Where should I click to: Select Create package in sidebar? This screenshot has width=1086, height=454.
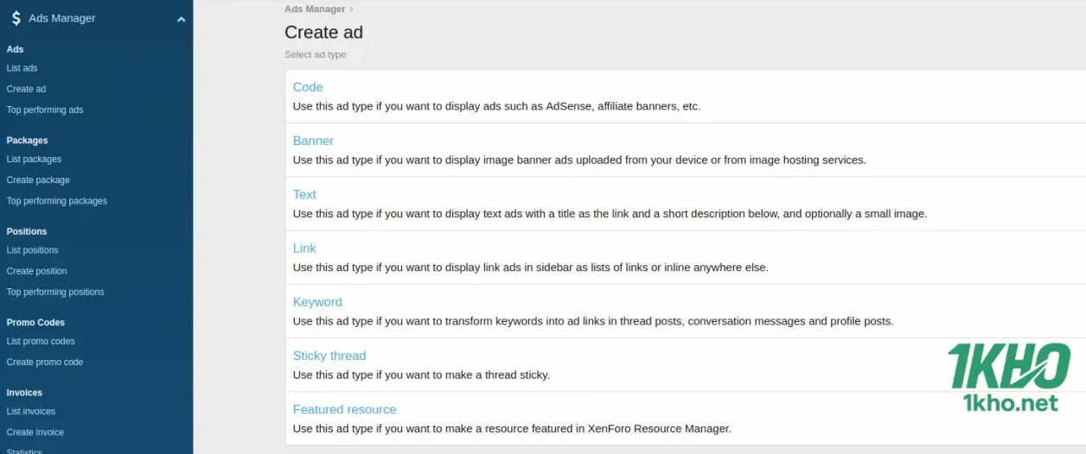(x=38, y=180)
